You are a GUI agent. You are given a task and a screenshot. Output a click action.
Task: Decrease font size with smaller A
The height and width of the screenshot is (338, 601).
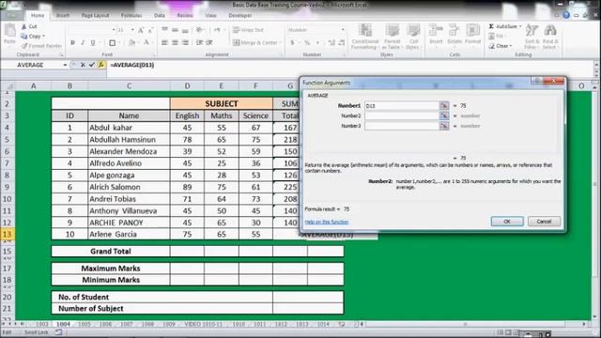(150, 30)
